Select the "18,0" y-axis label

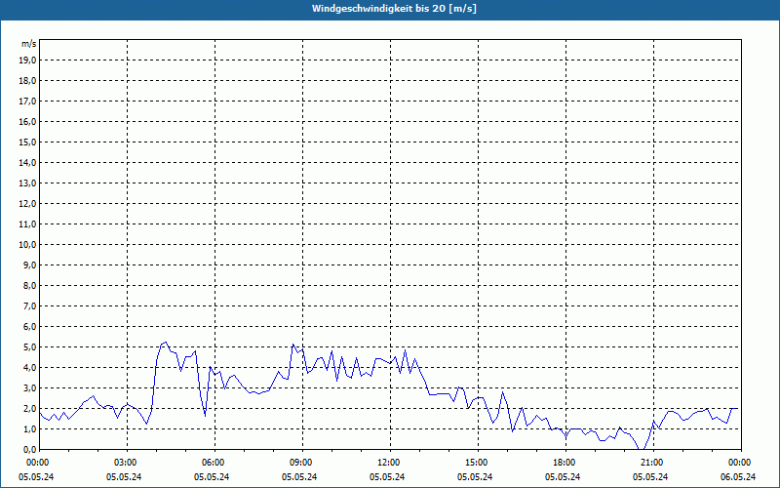(x=27, y=81)
